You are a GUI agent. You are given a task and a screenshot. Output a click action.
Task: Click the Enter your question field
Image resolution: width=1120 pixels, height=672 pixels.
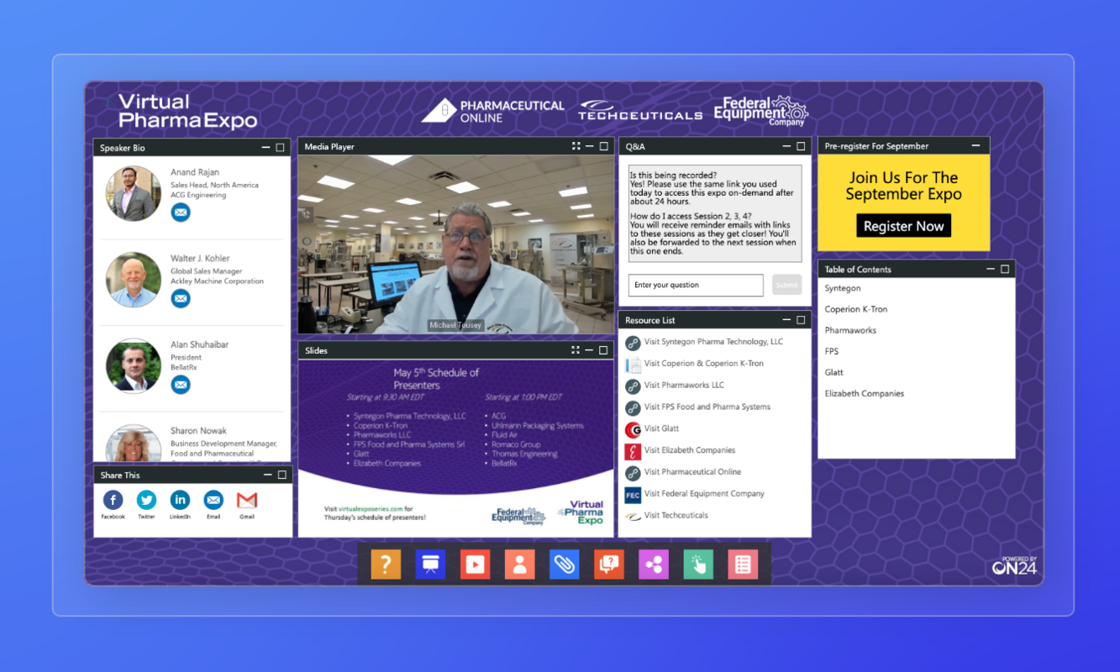pos(695,285)
